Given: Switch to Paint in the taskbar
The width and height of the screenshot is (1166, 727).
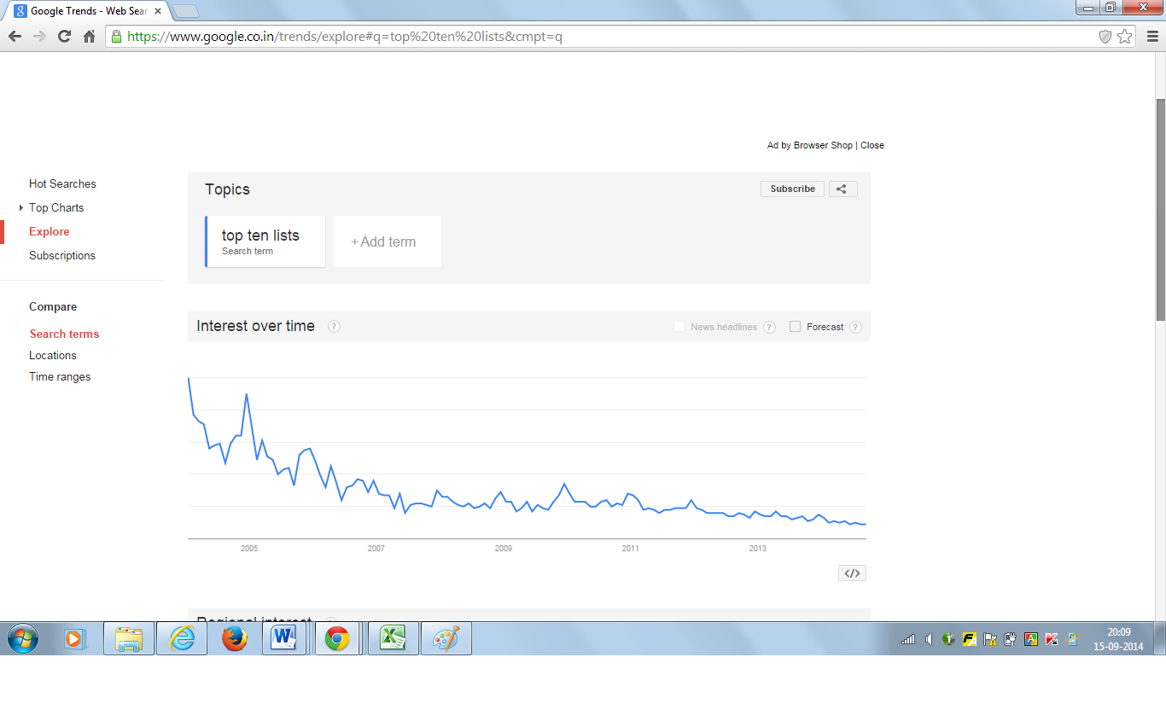Looking at the screenshot, I should pyautogui.click(x=446, y=638).
